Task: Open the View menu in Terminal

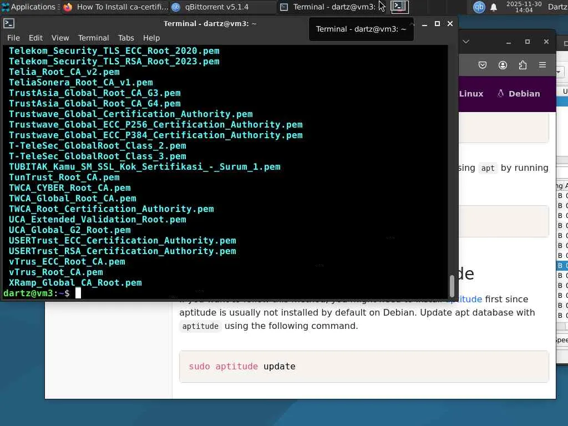Action: (x=60, y=38)
